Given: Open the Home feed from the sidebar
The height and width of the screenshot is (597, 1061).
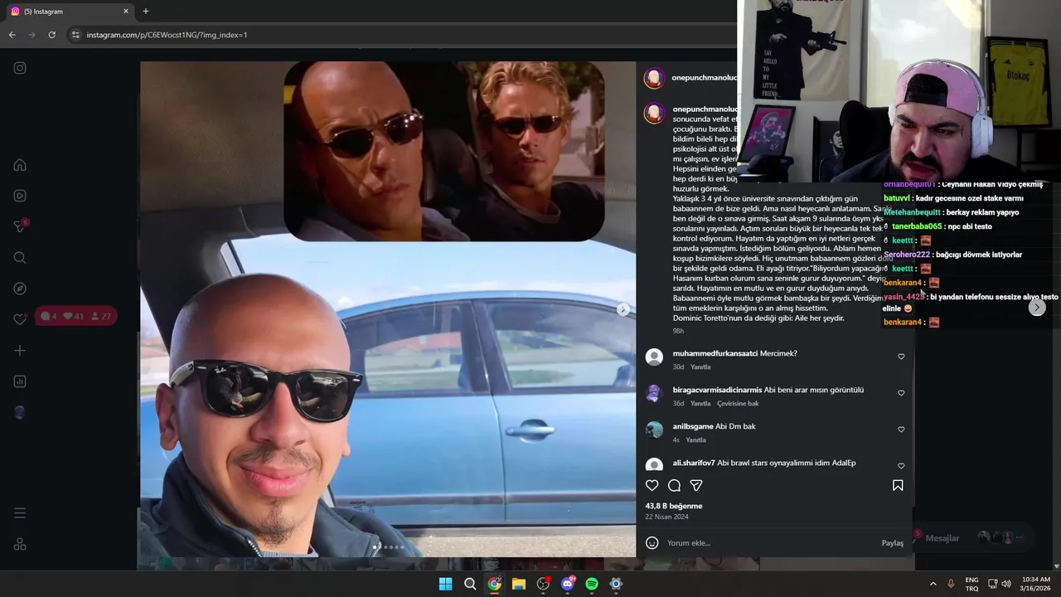Looking at the screenshot, I should pyautogui.click(x=20, y=165).
